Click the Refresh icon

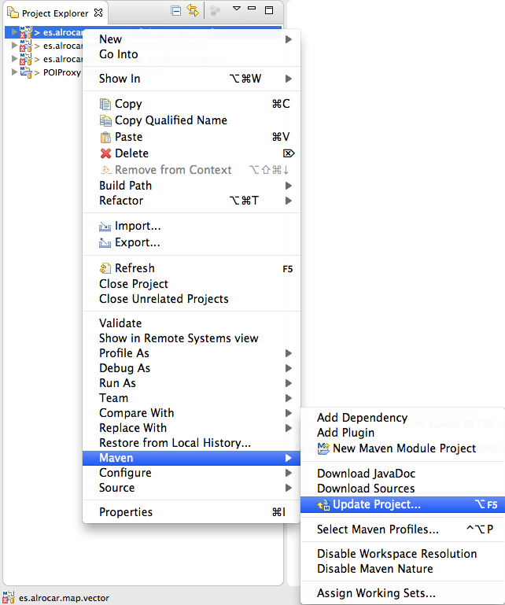105,268
